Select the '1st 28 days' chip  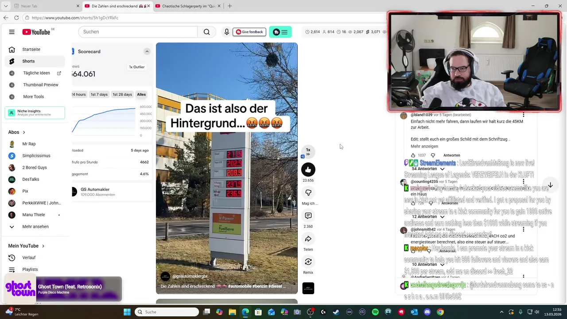pos(122,94)
